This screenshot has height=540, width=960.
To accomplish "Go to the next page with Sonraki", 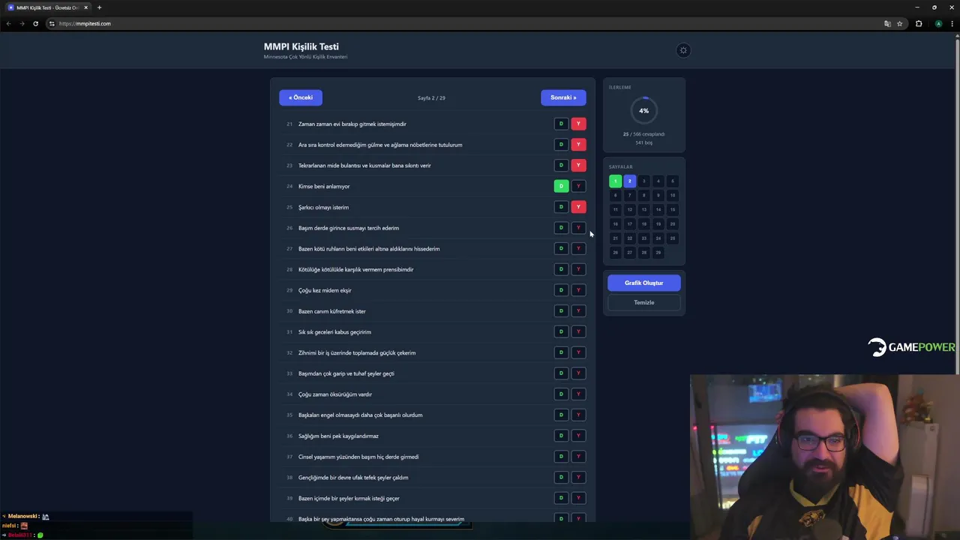I will point(563,97).
